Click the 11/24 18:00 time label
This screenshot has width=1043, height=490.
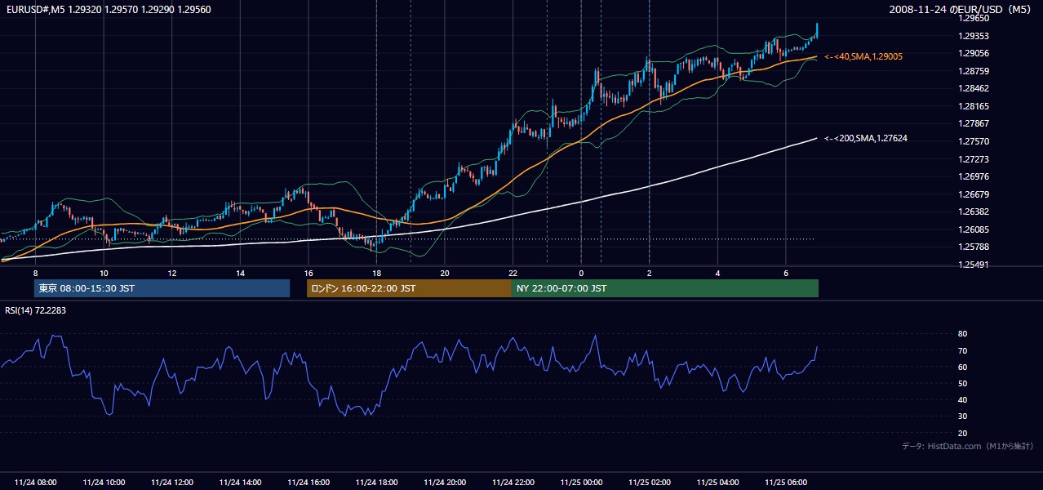[376, 483]
